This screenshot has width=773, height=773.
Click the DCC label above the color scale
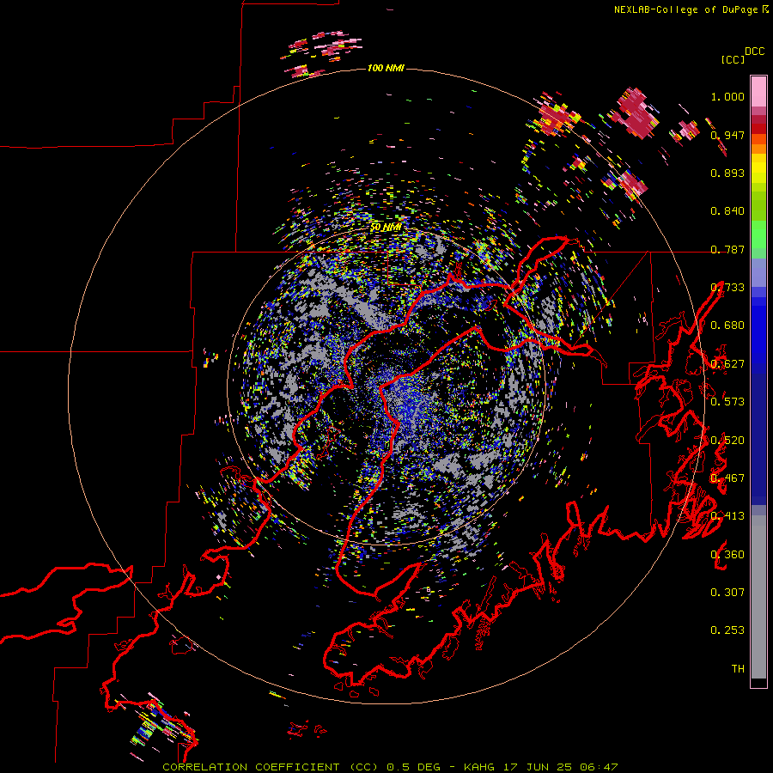755,51
